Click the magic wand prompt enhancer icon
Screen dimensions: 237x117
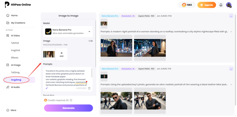tap(47, 88)
